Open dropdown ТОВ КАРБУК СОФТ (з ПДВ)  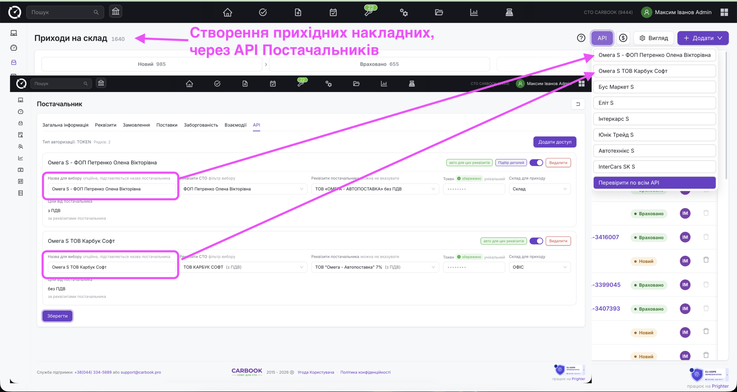[243, 267]
